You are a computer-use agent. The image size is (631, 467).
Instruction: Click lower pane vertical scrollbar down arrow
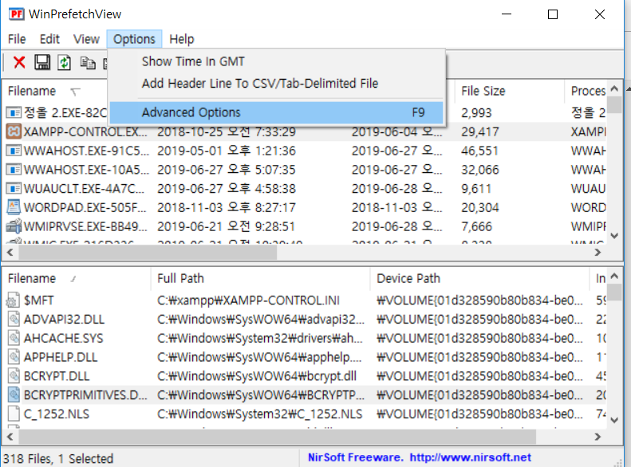click(x=614, y=421)
